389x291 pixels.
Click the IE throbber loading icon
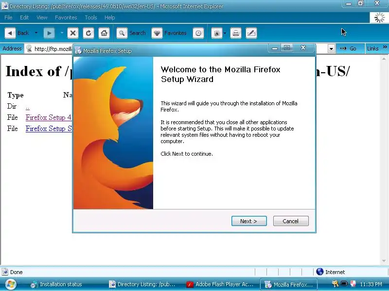[379, 18]
